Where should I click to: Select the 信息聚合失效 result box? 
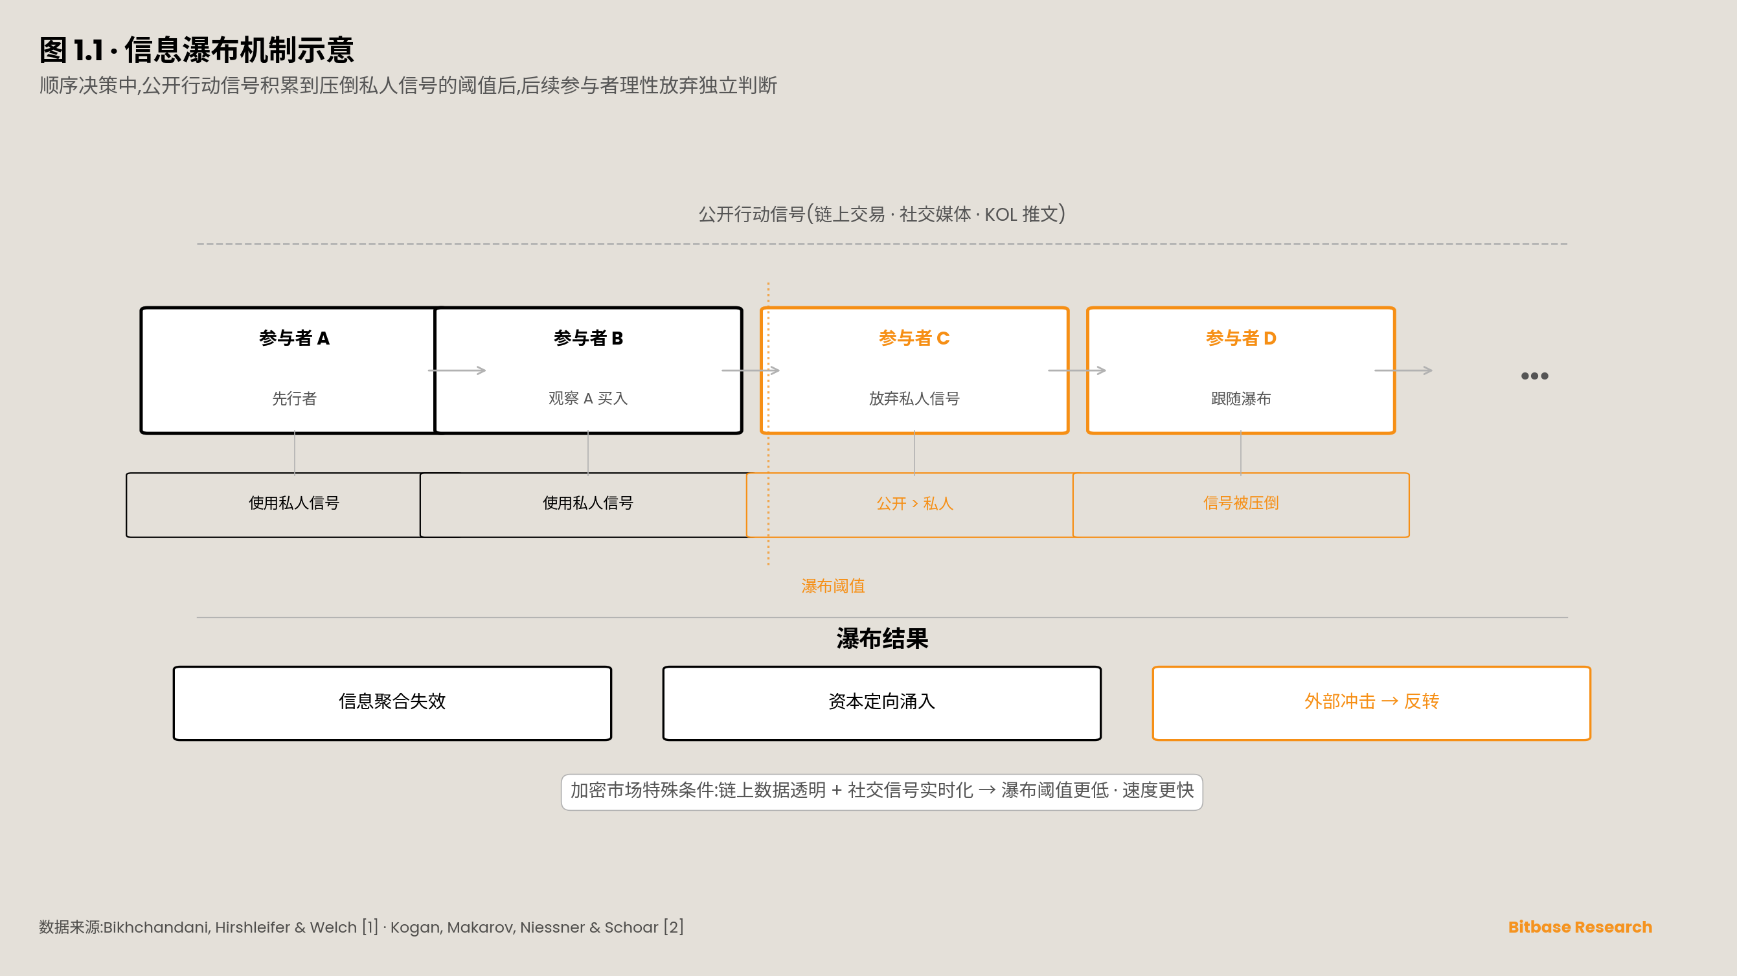pos(392,702)
